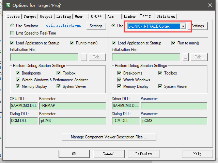This screenshot has height=163, width=218.
Task: Open the Utilities tab
Action: pos(166,16)
